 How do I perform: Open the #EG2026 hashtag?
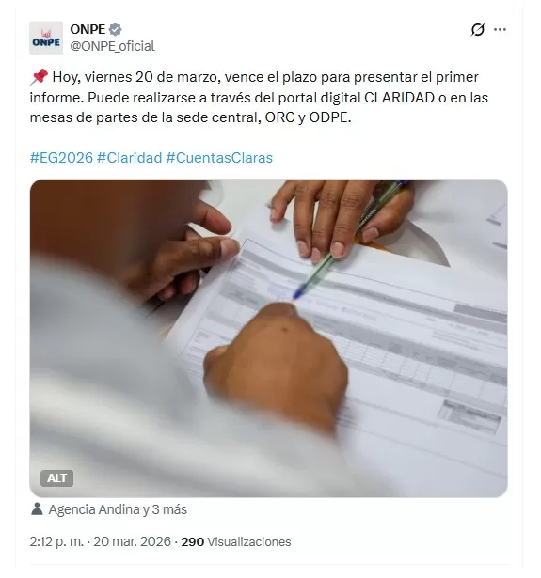click(61, 158)
